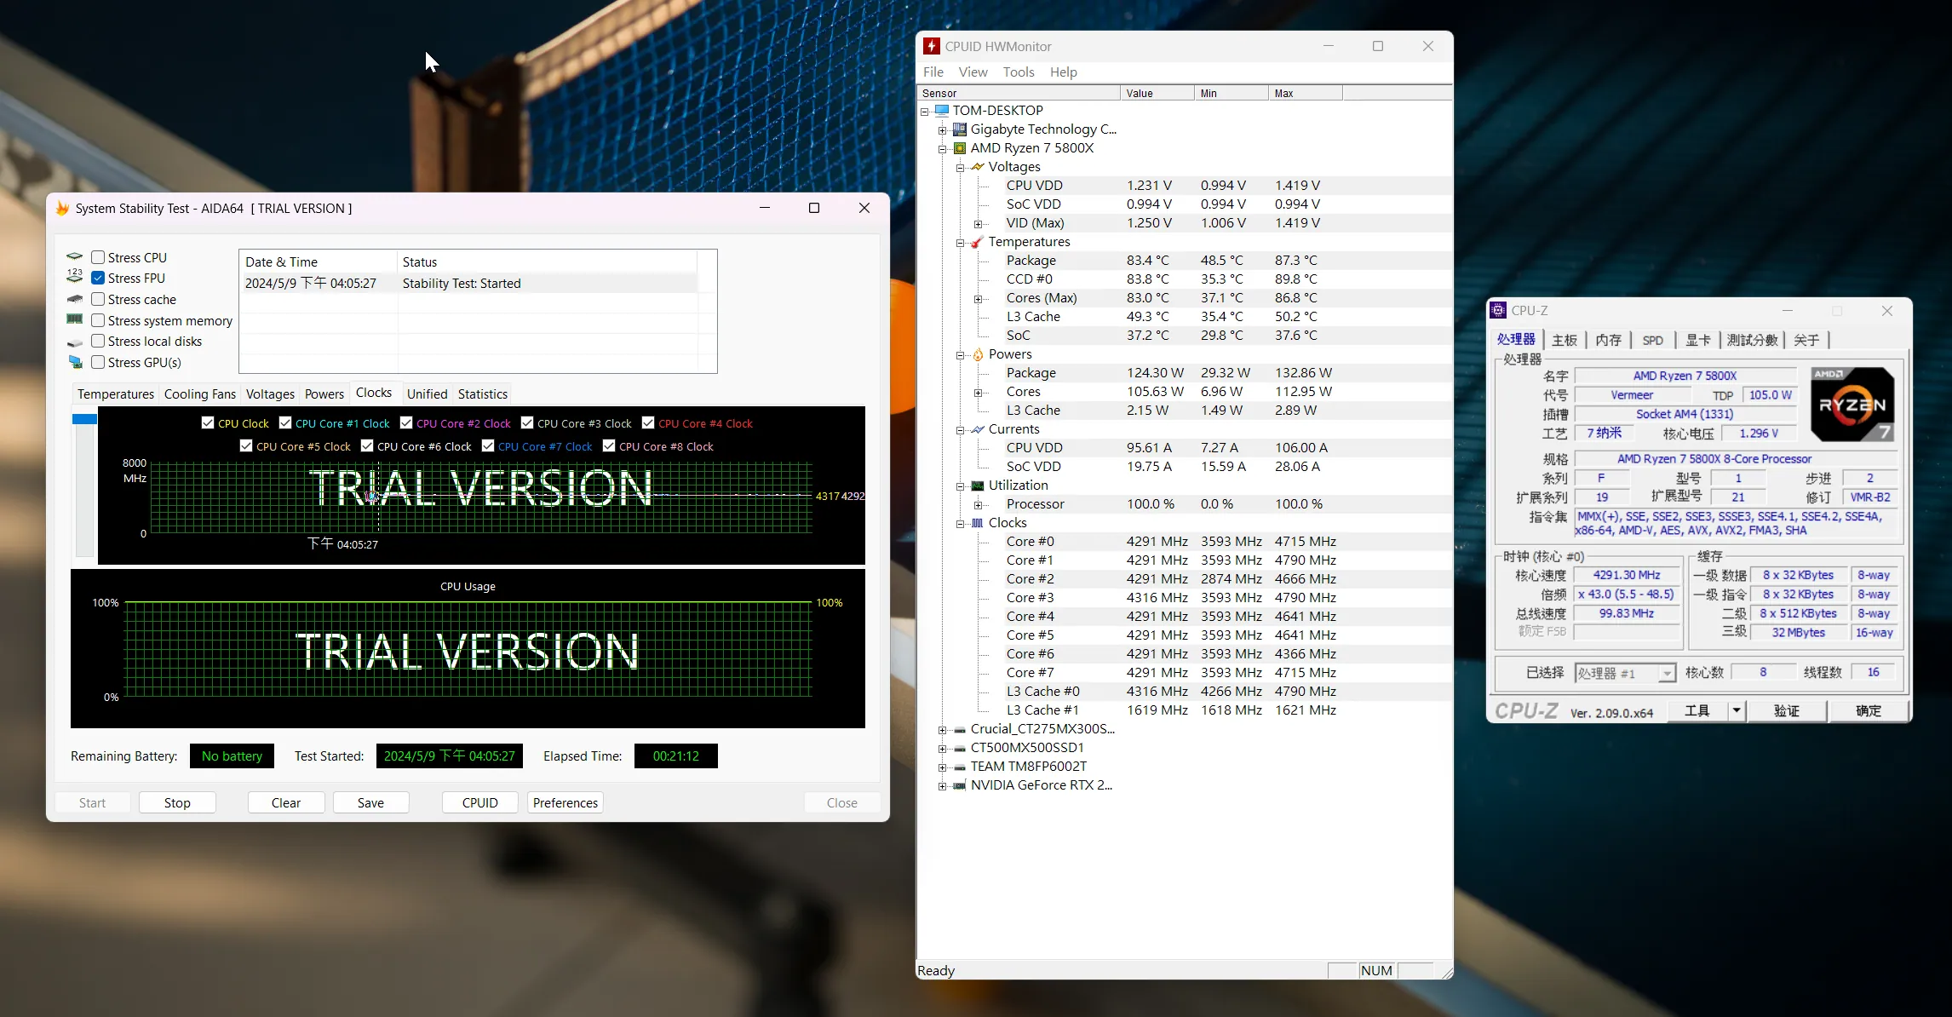Click the AMD Ryzen 7 5800X chip icon
1952x1017 pixels.
(960, 148)
